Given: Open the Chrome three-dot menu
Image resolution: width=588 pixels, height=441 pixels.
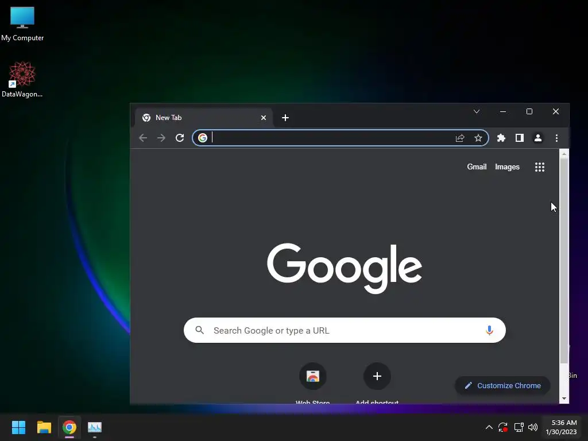Looking at the screenshot, I should [x=556, y=138].
